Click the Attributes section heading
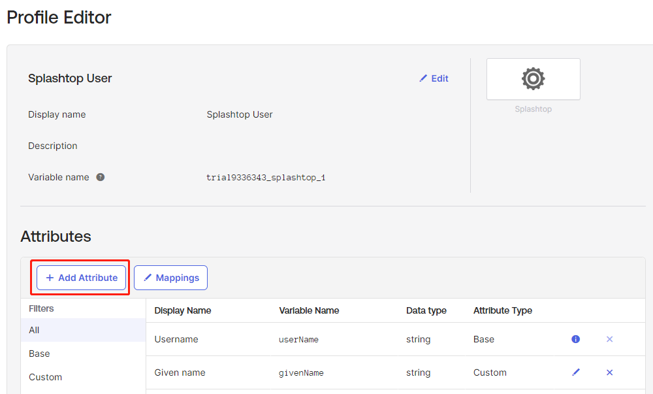 pos(56,236)
